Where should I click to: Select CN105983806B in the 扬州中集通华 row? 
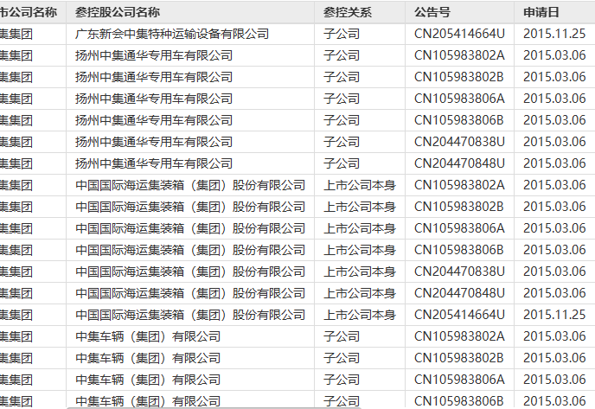tap(458, 120)
